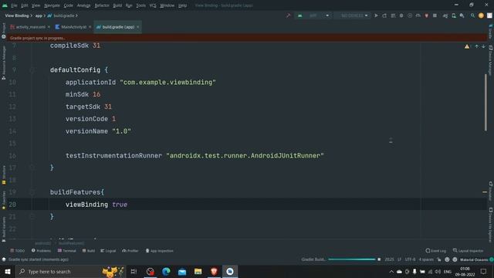Viewport: 494px width, 278px height.
Task: Open the SDK Manager toolbar icon
Action: pos(462,15)
